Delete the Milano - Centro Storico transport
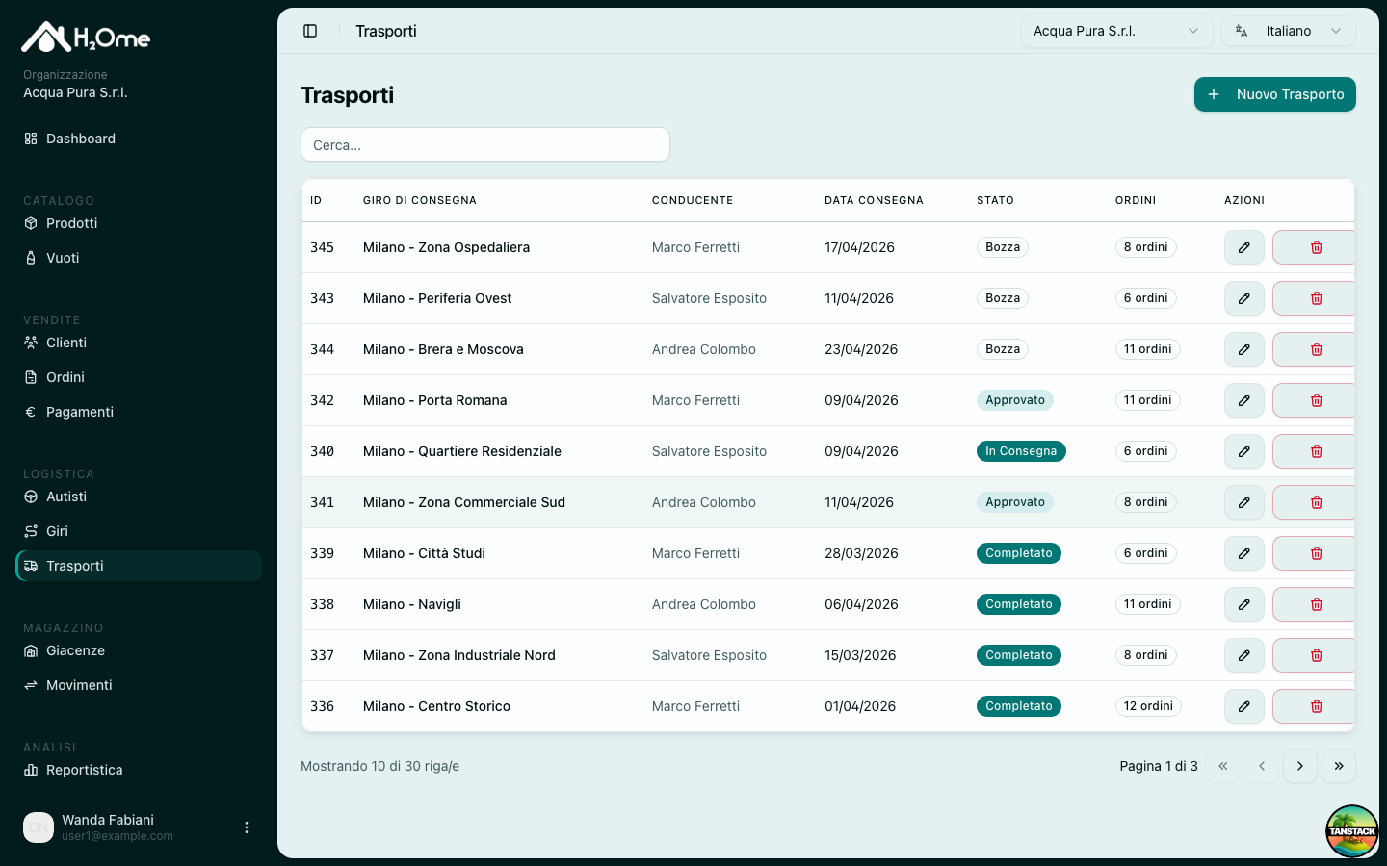 (x=1316, y=706)
